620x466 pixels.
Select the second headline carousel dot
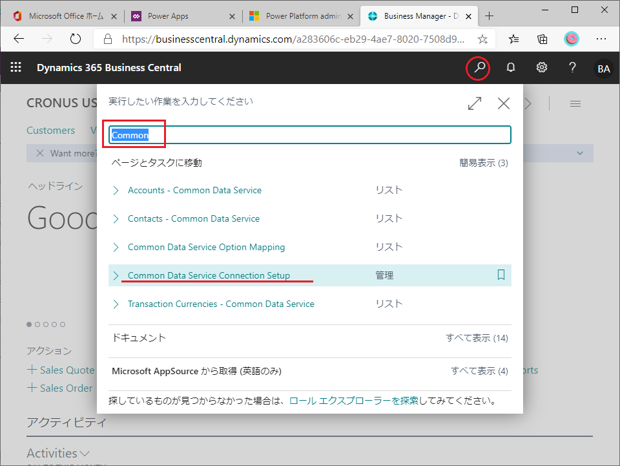[37, 324]
